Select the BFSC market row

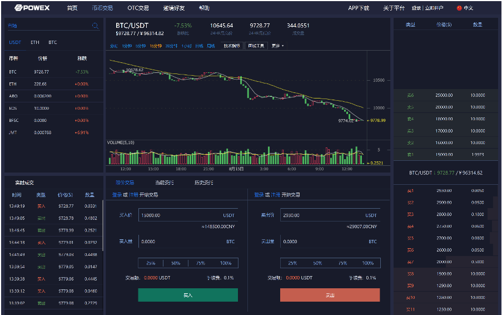54,120
